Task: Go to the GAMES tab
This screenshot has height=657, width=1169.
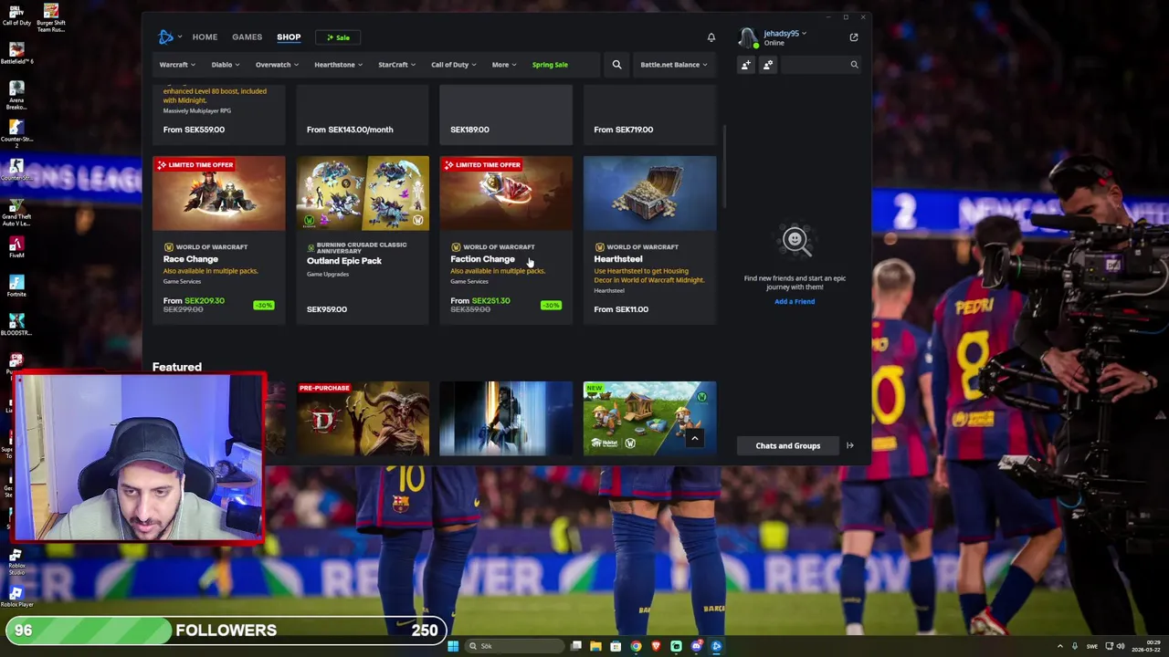Action: (247, 37)
